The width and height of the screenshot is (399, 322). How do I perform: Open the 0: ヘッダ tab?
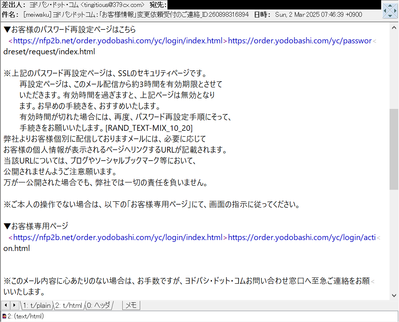tap(99, 305)
